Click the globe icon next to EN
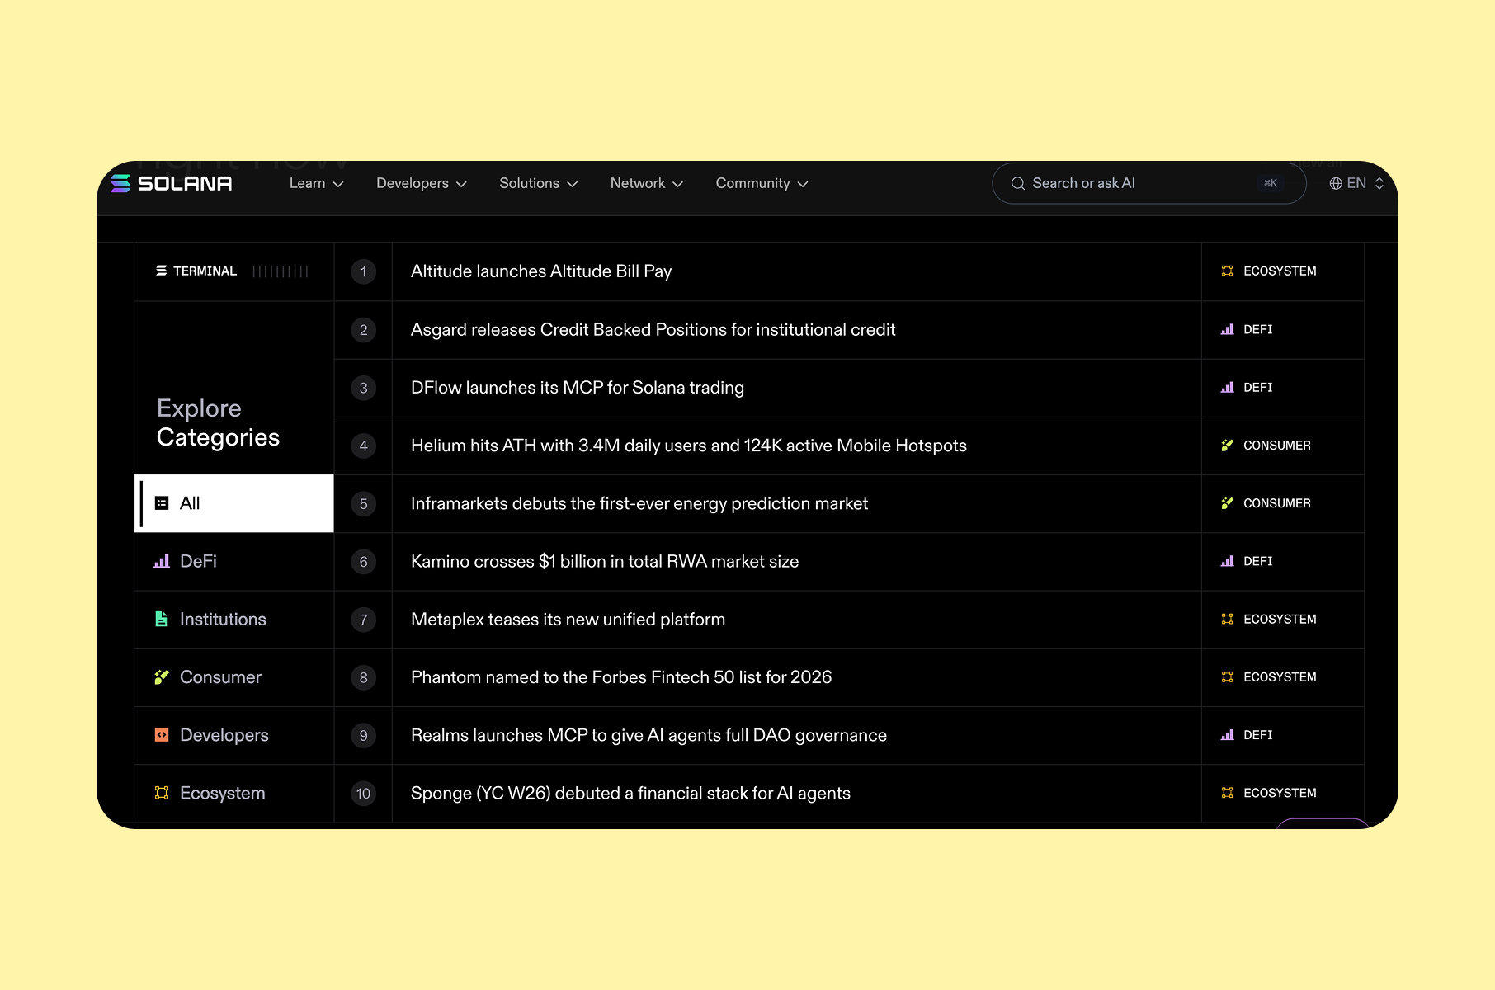1495x990 pixels. click(x=1336, y=183)
